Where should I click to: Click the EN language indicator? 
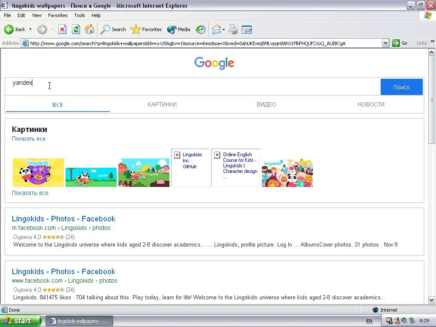369,321
